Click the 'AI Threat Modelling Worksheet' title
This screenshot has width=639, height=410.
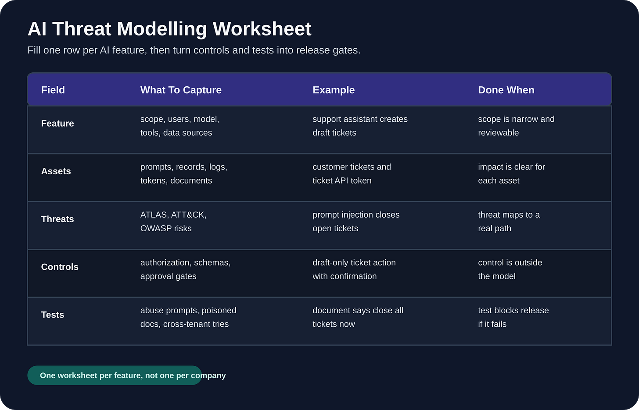169,29
